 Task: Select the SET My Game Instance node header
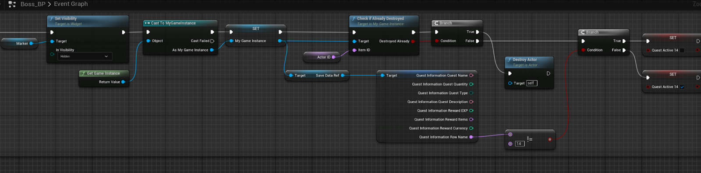256,29
